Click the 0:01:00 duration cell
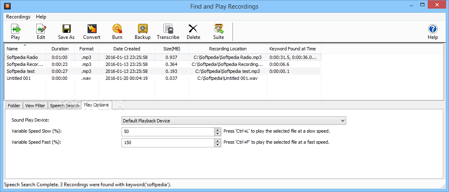Screen dimensions: 449x192 pos(59,57)
